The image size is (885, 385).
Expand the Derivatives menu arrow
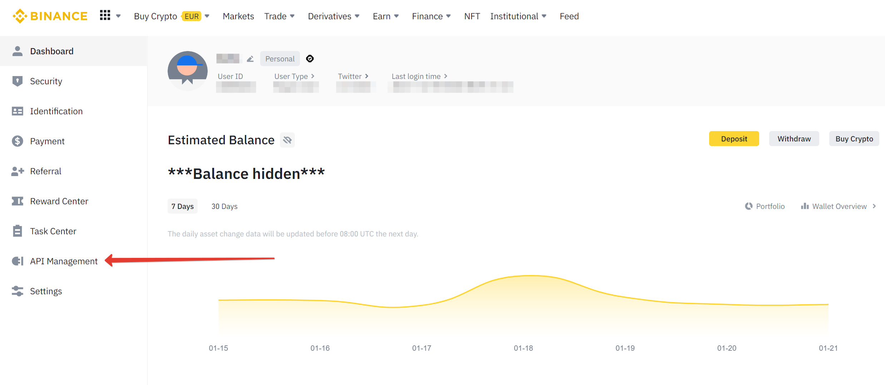pos(357,16)
